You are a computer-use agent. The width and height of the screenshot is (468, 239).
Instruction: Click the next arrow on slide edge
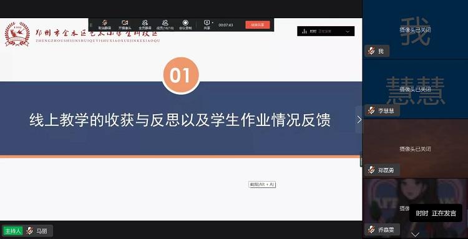(x=359, y=120)
